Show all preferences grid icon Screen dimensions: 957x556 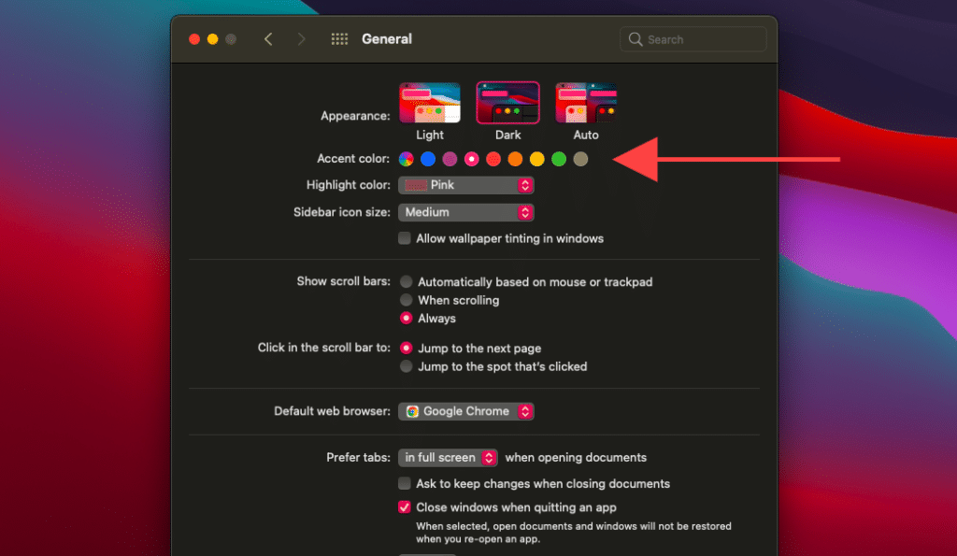pos(339,39)
